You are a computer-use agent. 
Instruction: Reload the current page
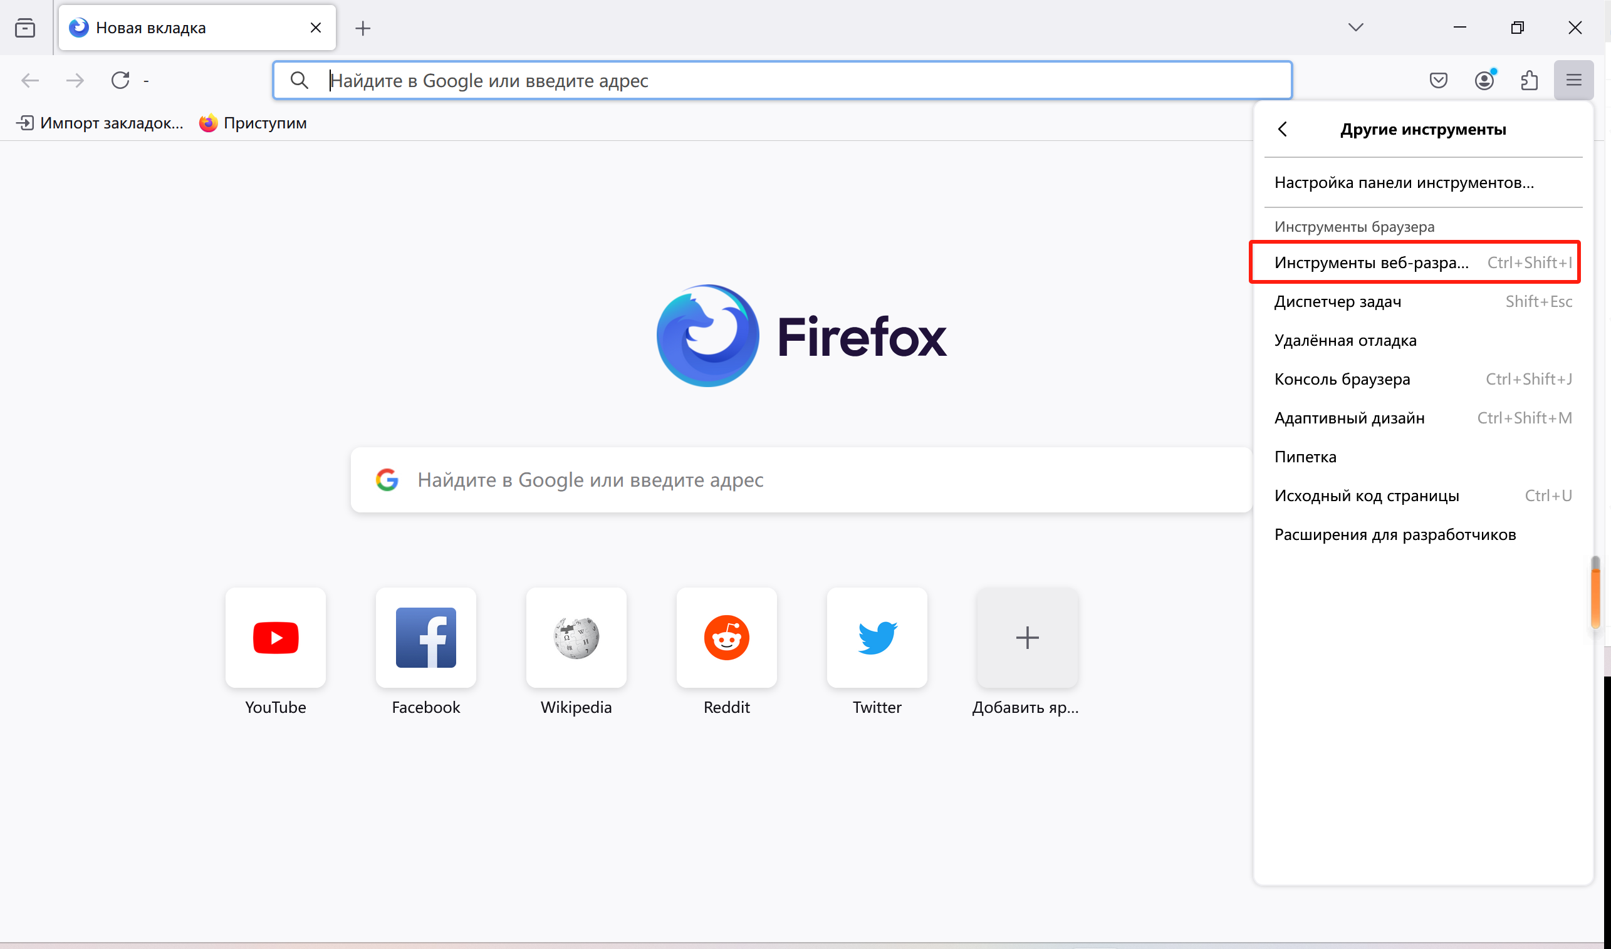tap(120, 81)
